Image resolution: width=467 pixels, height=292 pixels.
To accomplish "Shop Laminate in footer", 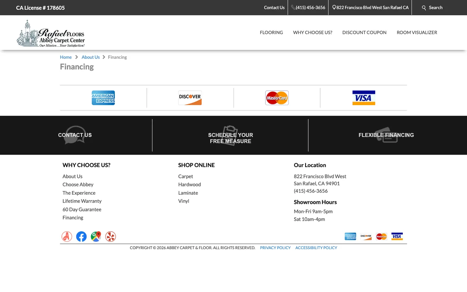I will click(188, 193).
